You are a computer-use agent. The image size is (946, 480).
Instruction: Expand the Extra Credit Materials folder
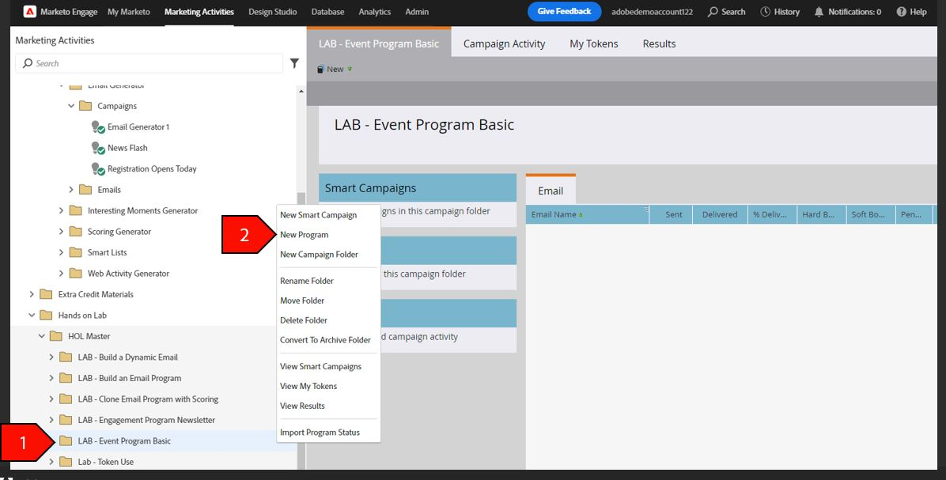(32, 294)
